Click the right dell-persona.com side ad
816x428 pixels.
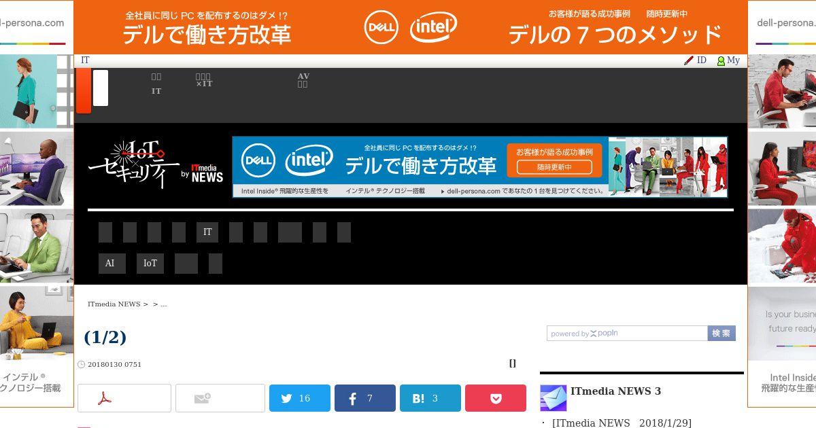pyautogui.click(x=782, y=204)
